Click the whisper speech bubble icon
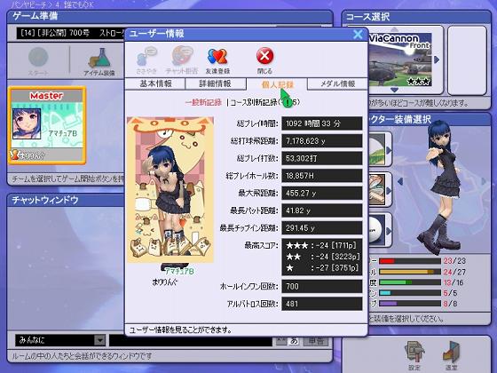The width and height of the screenshot is (497, 373). [146, 57]
